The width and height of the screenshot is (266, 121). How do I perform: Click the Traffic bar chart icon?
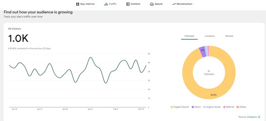click(106, 4)
